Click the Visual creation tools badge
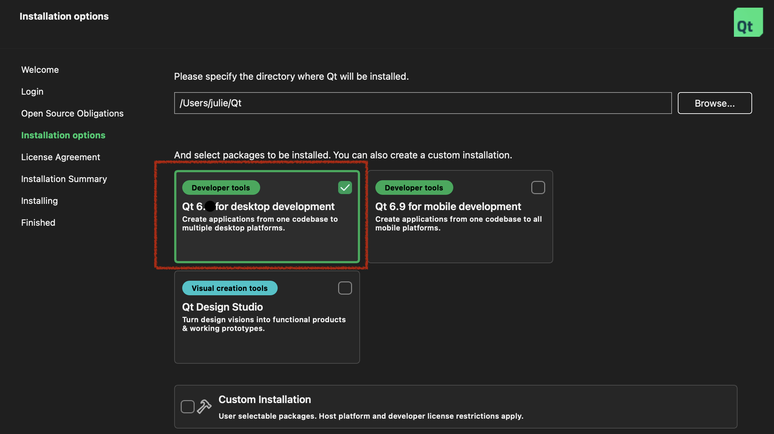 tap(230, 288)
